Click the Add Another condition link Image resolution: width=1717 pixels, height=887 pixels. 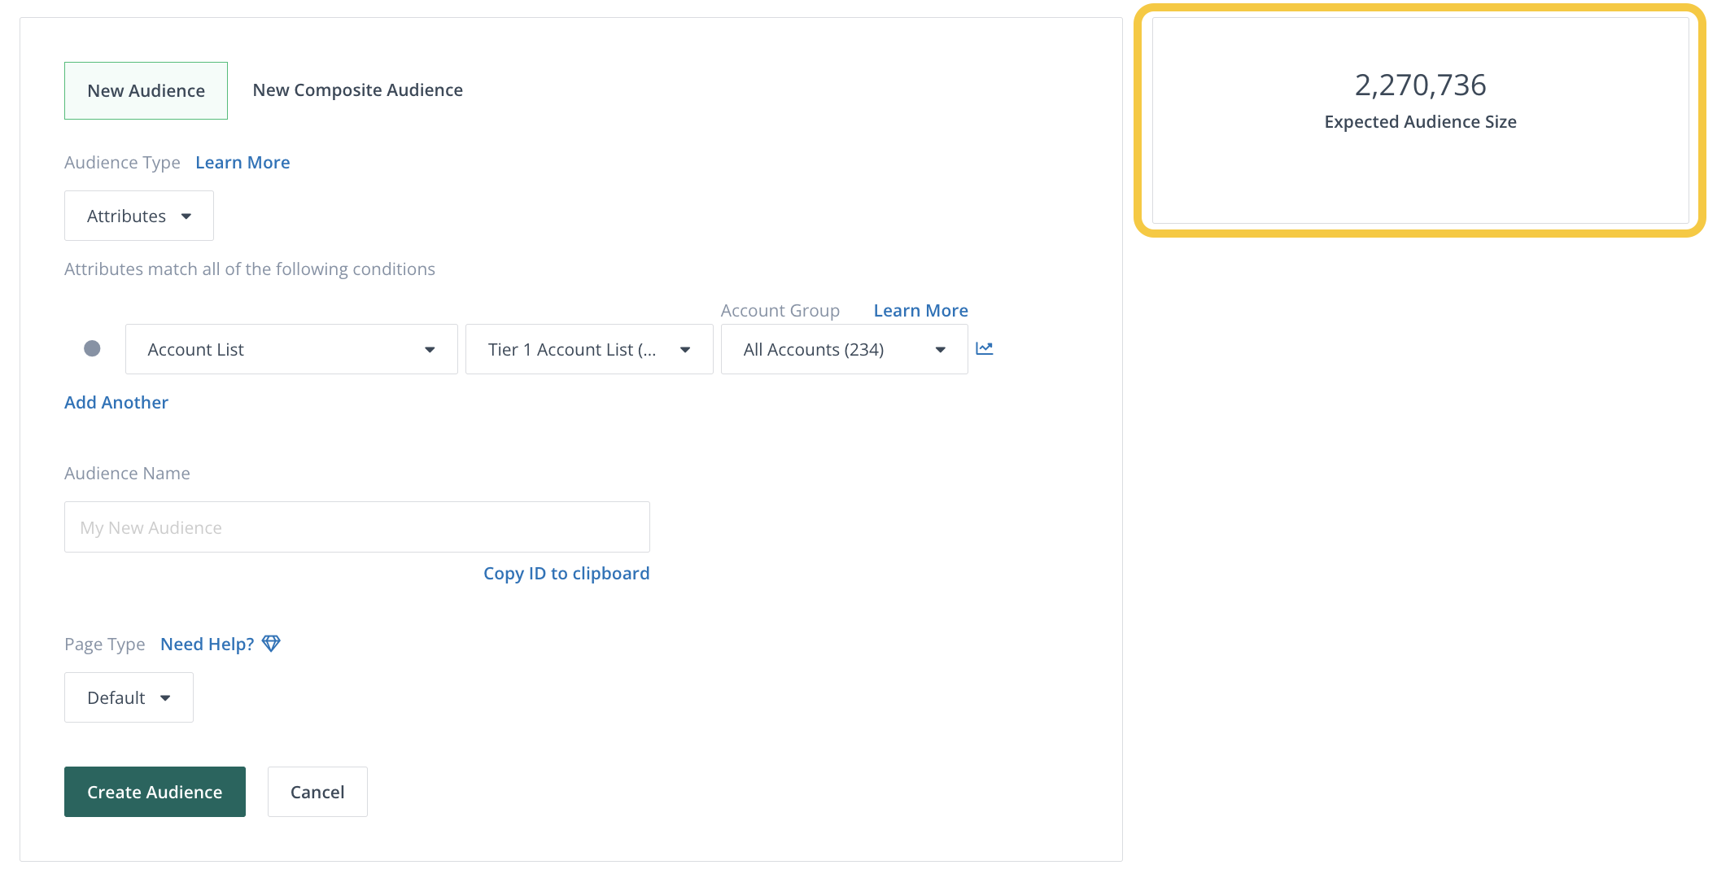116,402
